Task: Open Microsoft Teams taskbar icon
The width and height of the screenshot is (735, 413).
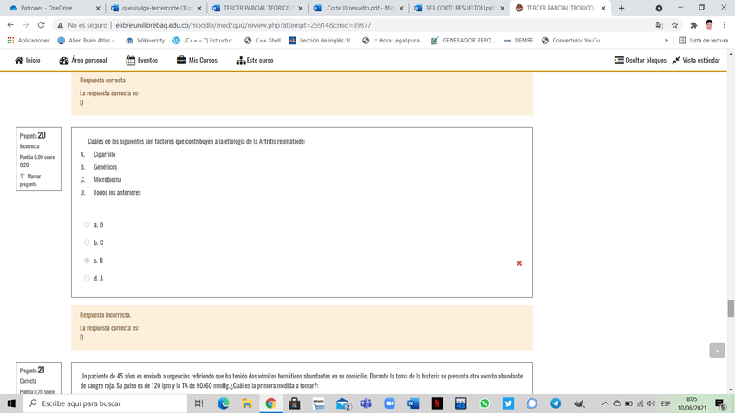Action: 366,403
